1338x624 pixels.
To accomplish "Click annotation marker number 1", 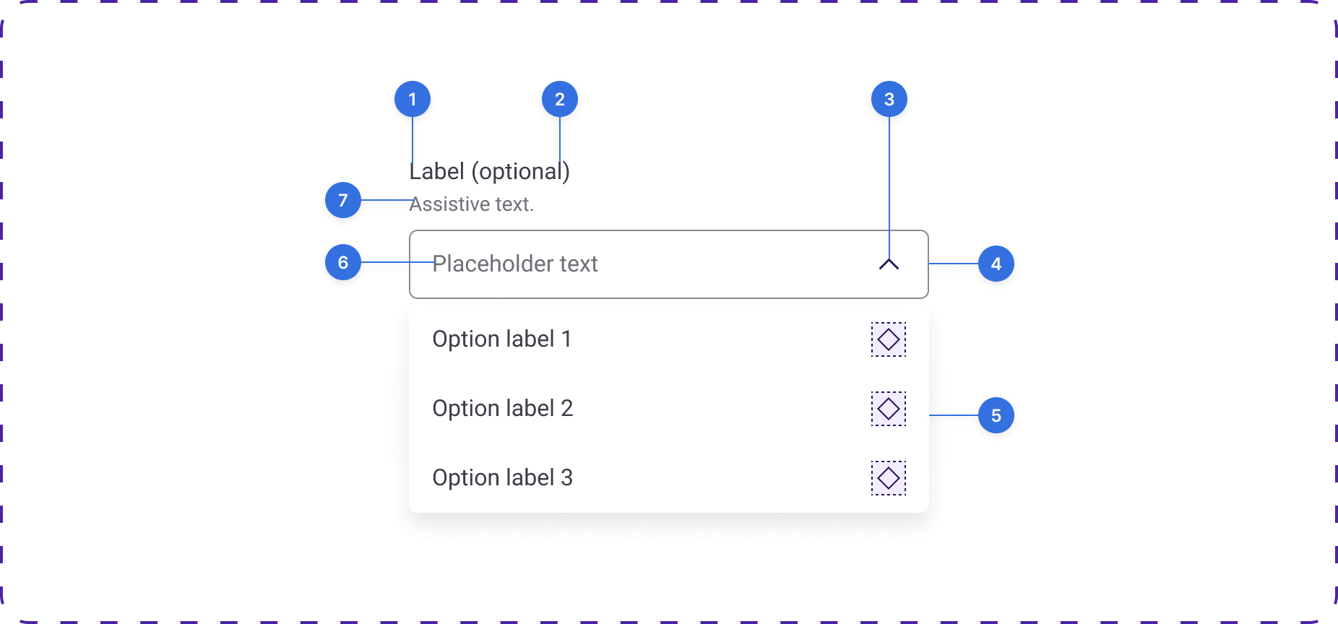I will click(413, 99).
